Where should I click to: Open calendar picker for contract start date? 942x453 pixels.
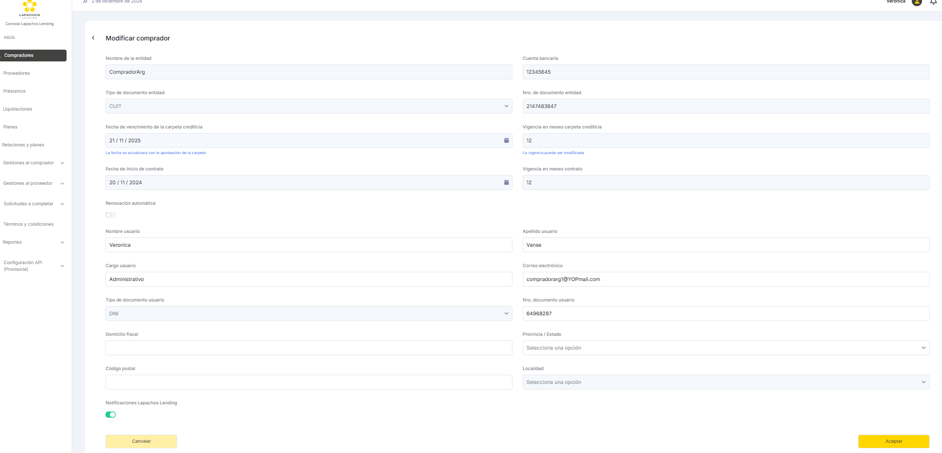point(506,182)
